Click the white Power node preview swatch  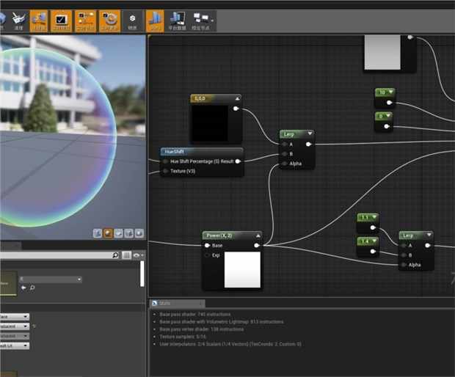(x=242, y=270)
